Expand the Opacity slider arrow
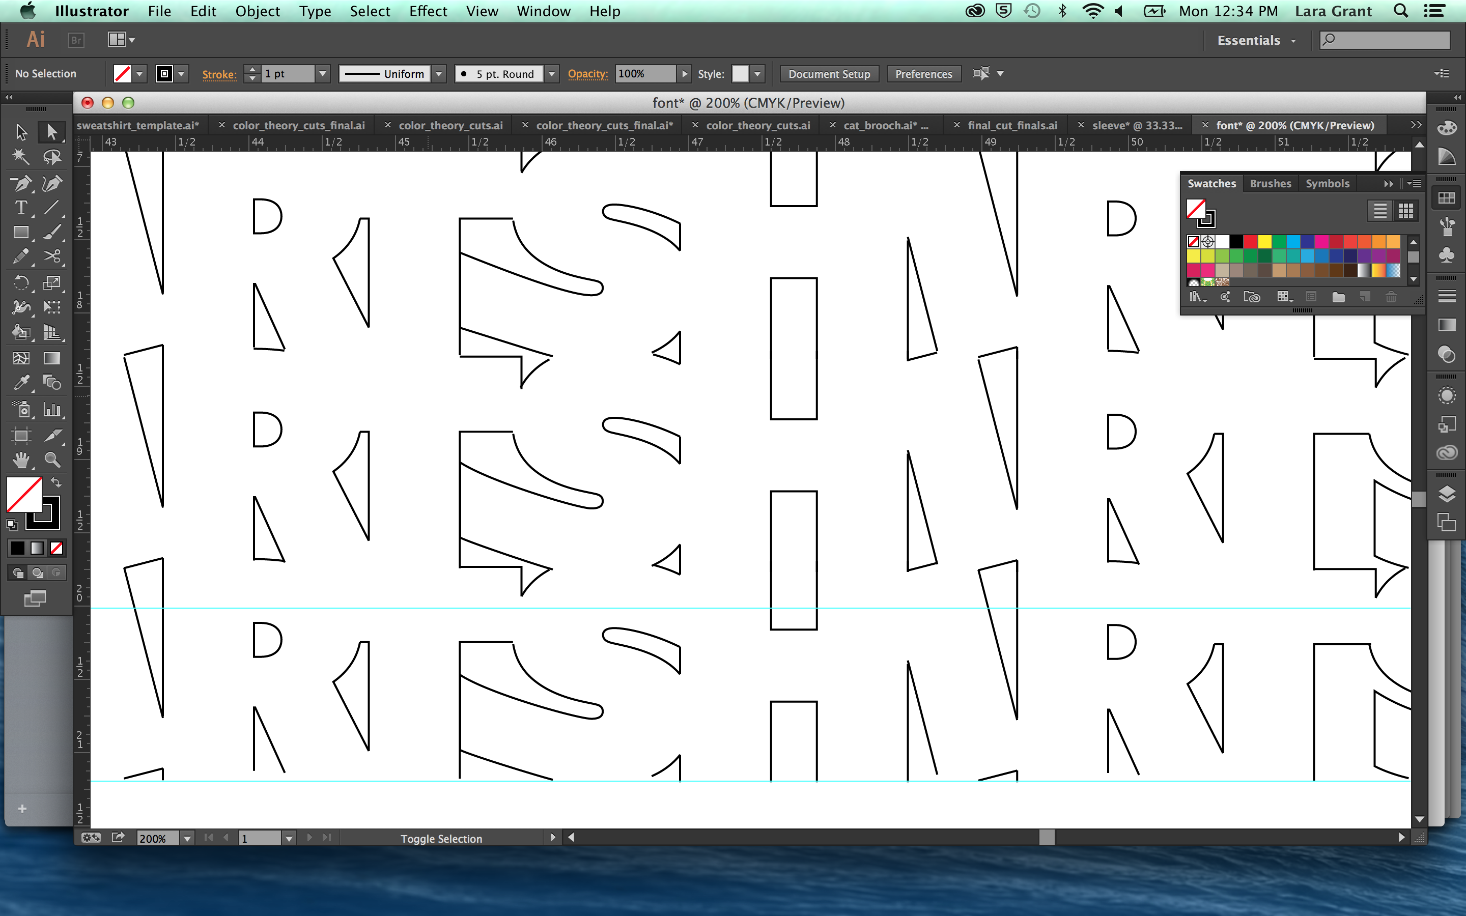The width and height of the screenshot is (1466, 916). (x=685, y=74)
